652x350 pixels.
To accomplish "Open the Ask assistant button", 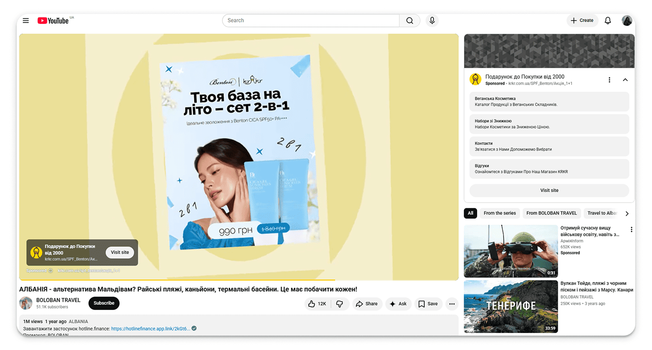I will 398,304.
